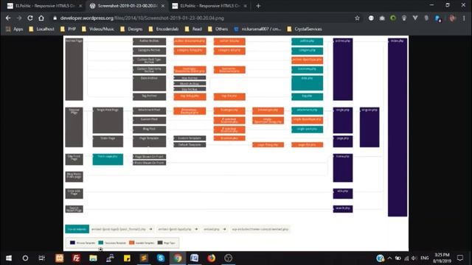View site info via the padlock icon
472x265 pixels.
pos(55,18)
